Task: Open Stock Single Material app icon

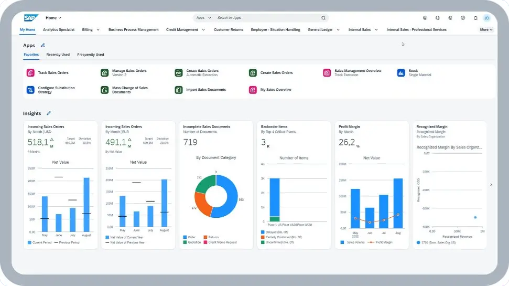Action: tap(401, 73)
